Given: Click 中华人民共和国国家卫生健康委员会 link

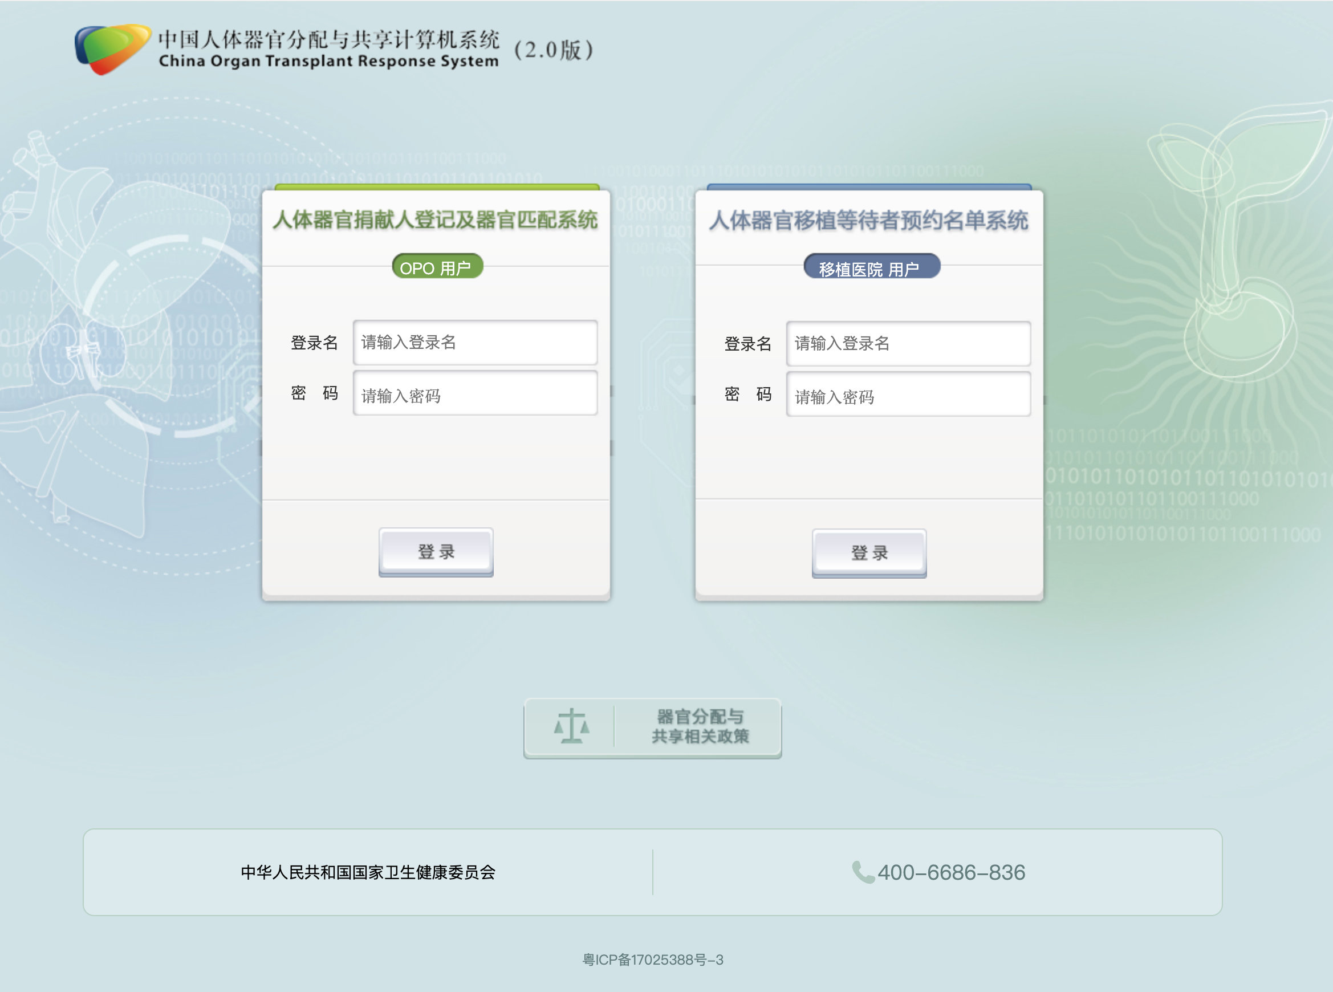Looking at the screenshot, I should click(x=368, y=872).
